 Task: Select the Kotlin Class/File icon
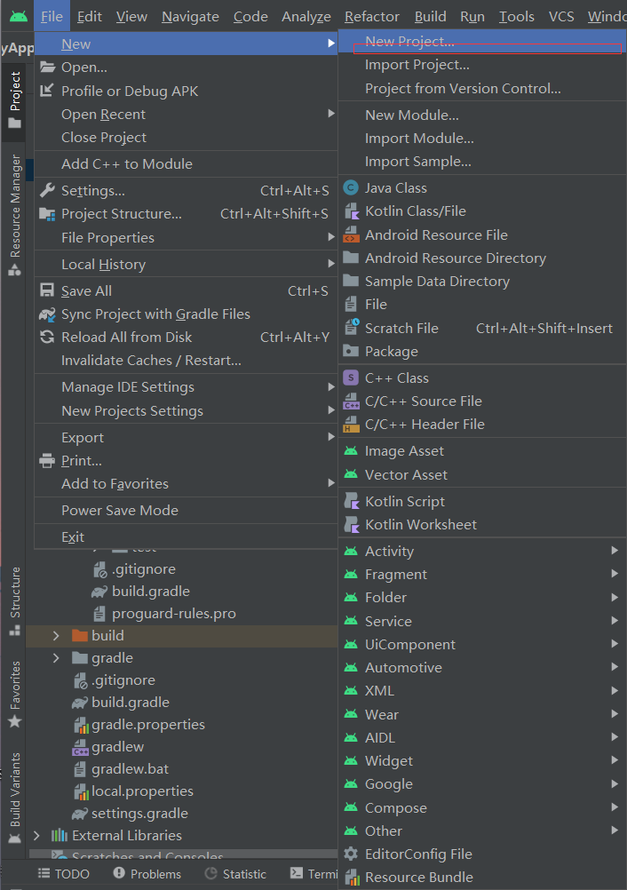click(351, 211)
